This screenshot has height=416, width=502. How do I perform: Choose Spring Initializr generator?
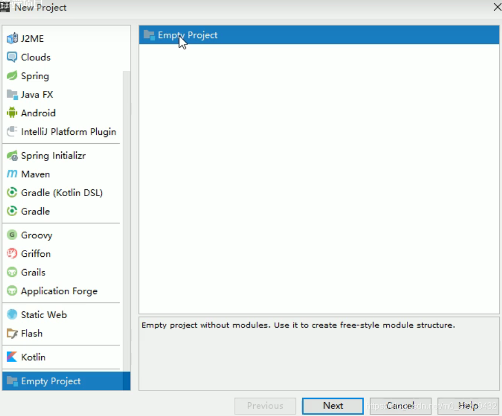tap(62, 155)
